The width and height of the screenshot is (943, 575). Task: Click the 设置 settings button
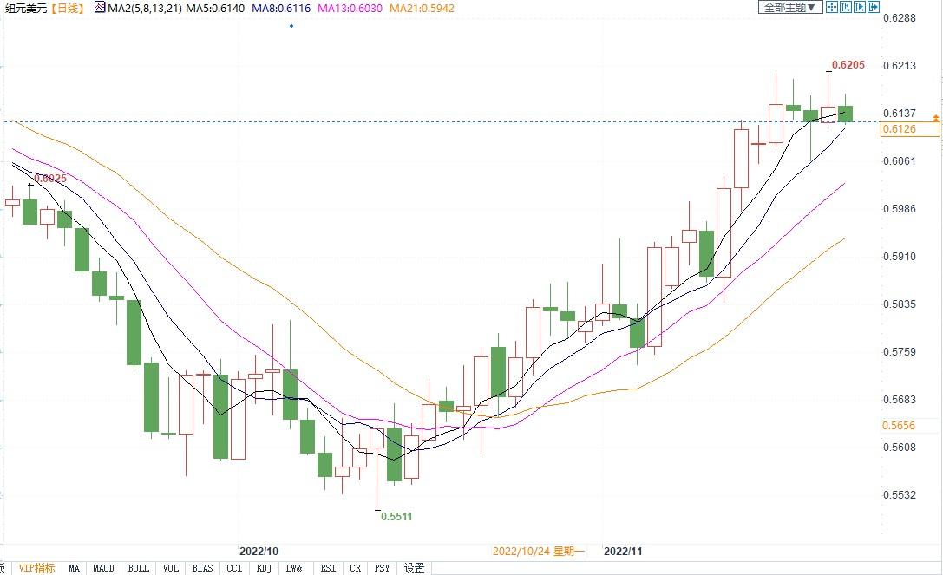click(x=415, y=568)
